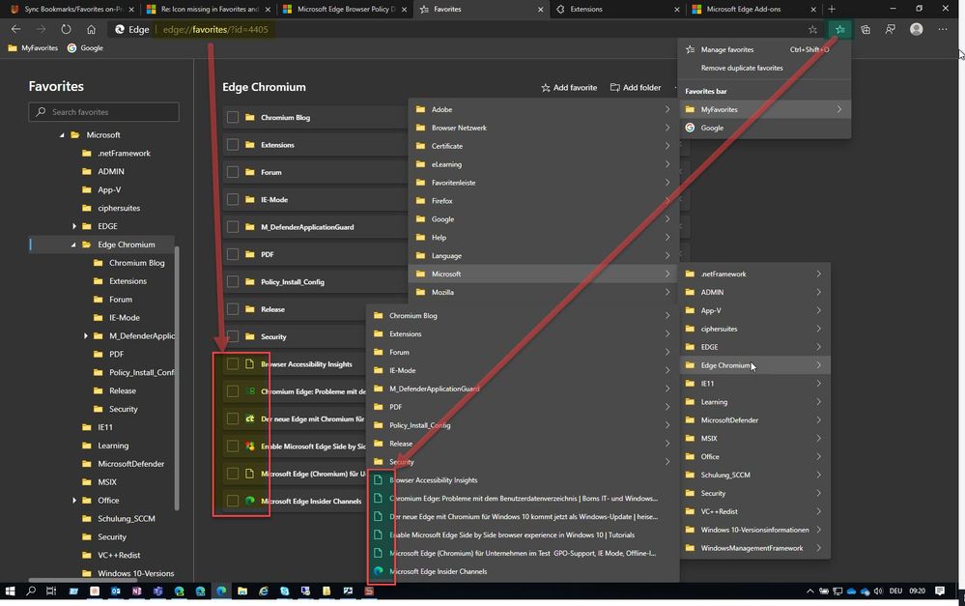Open the Google favorite in favorites bar
This screenshot has width=965, height=606.
[85, 48]
